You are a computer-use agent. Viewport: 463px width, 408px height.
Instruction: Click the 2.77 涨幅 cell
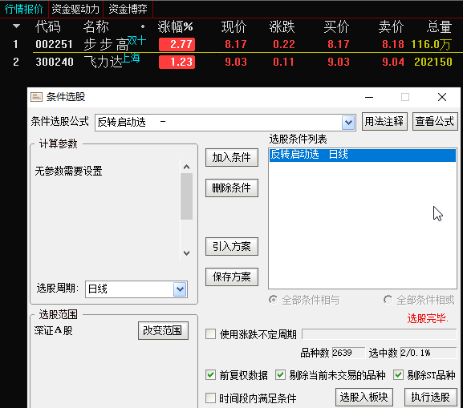pyautogui.click(x=177, y=44)
